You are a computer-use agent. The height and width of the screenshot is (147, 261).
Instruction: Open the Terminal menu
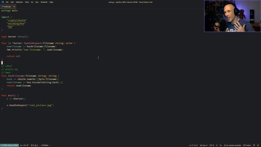click(x=44, y=2)
